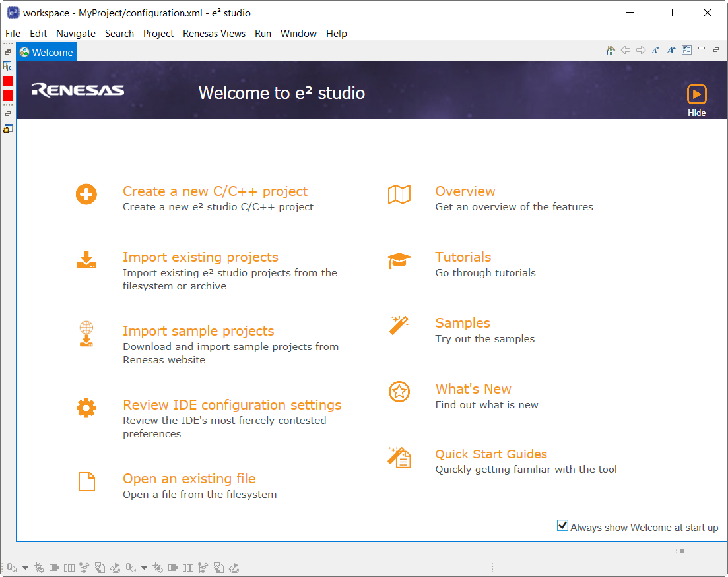Minimize the Welcome view panel

click(x=702, y=49)
